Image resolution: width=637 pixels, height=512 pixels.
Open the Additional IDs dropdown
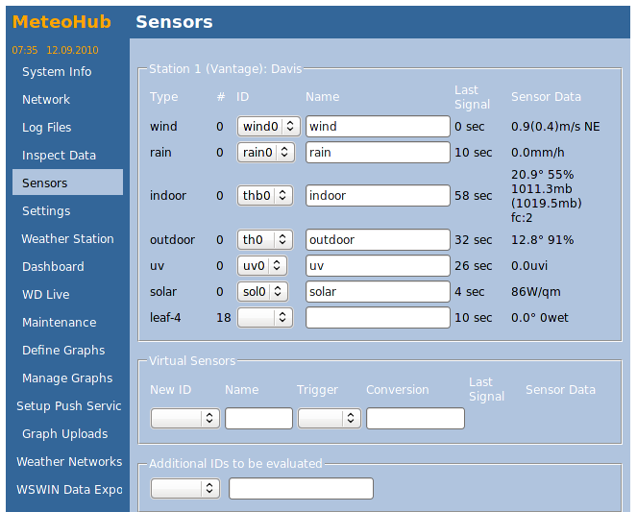(185, 489)
